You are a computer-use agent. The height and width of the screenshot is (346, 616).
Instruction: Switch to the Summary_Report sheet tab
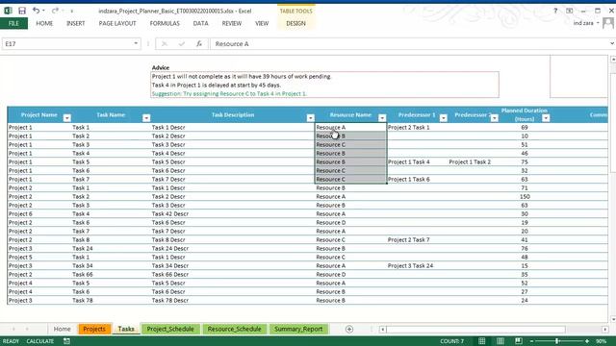click(x=298, y=329)
